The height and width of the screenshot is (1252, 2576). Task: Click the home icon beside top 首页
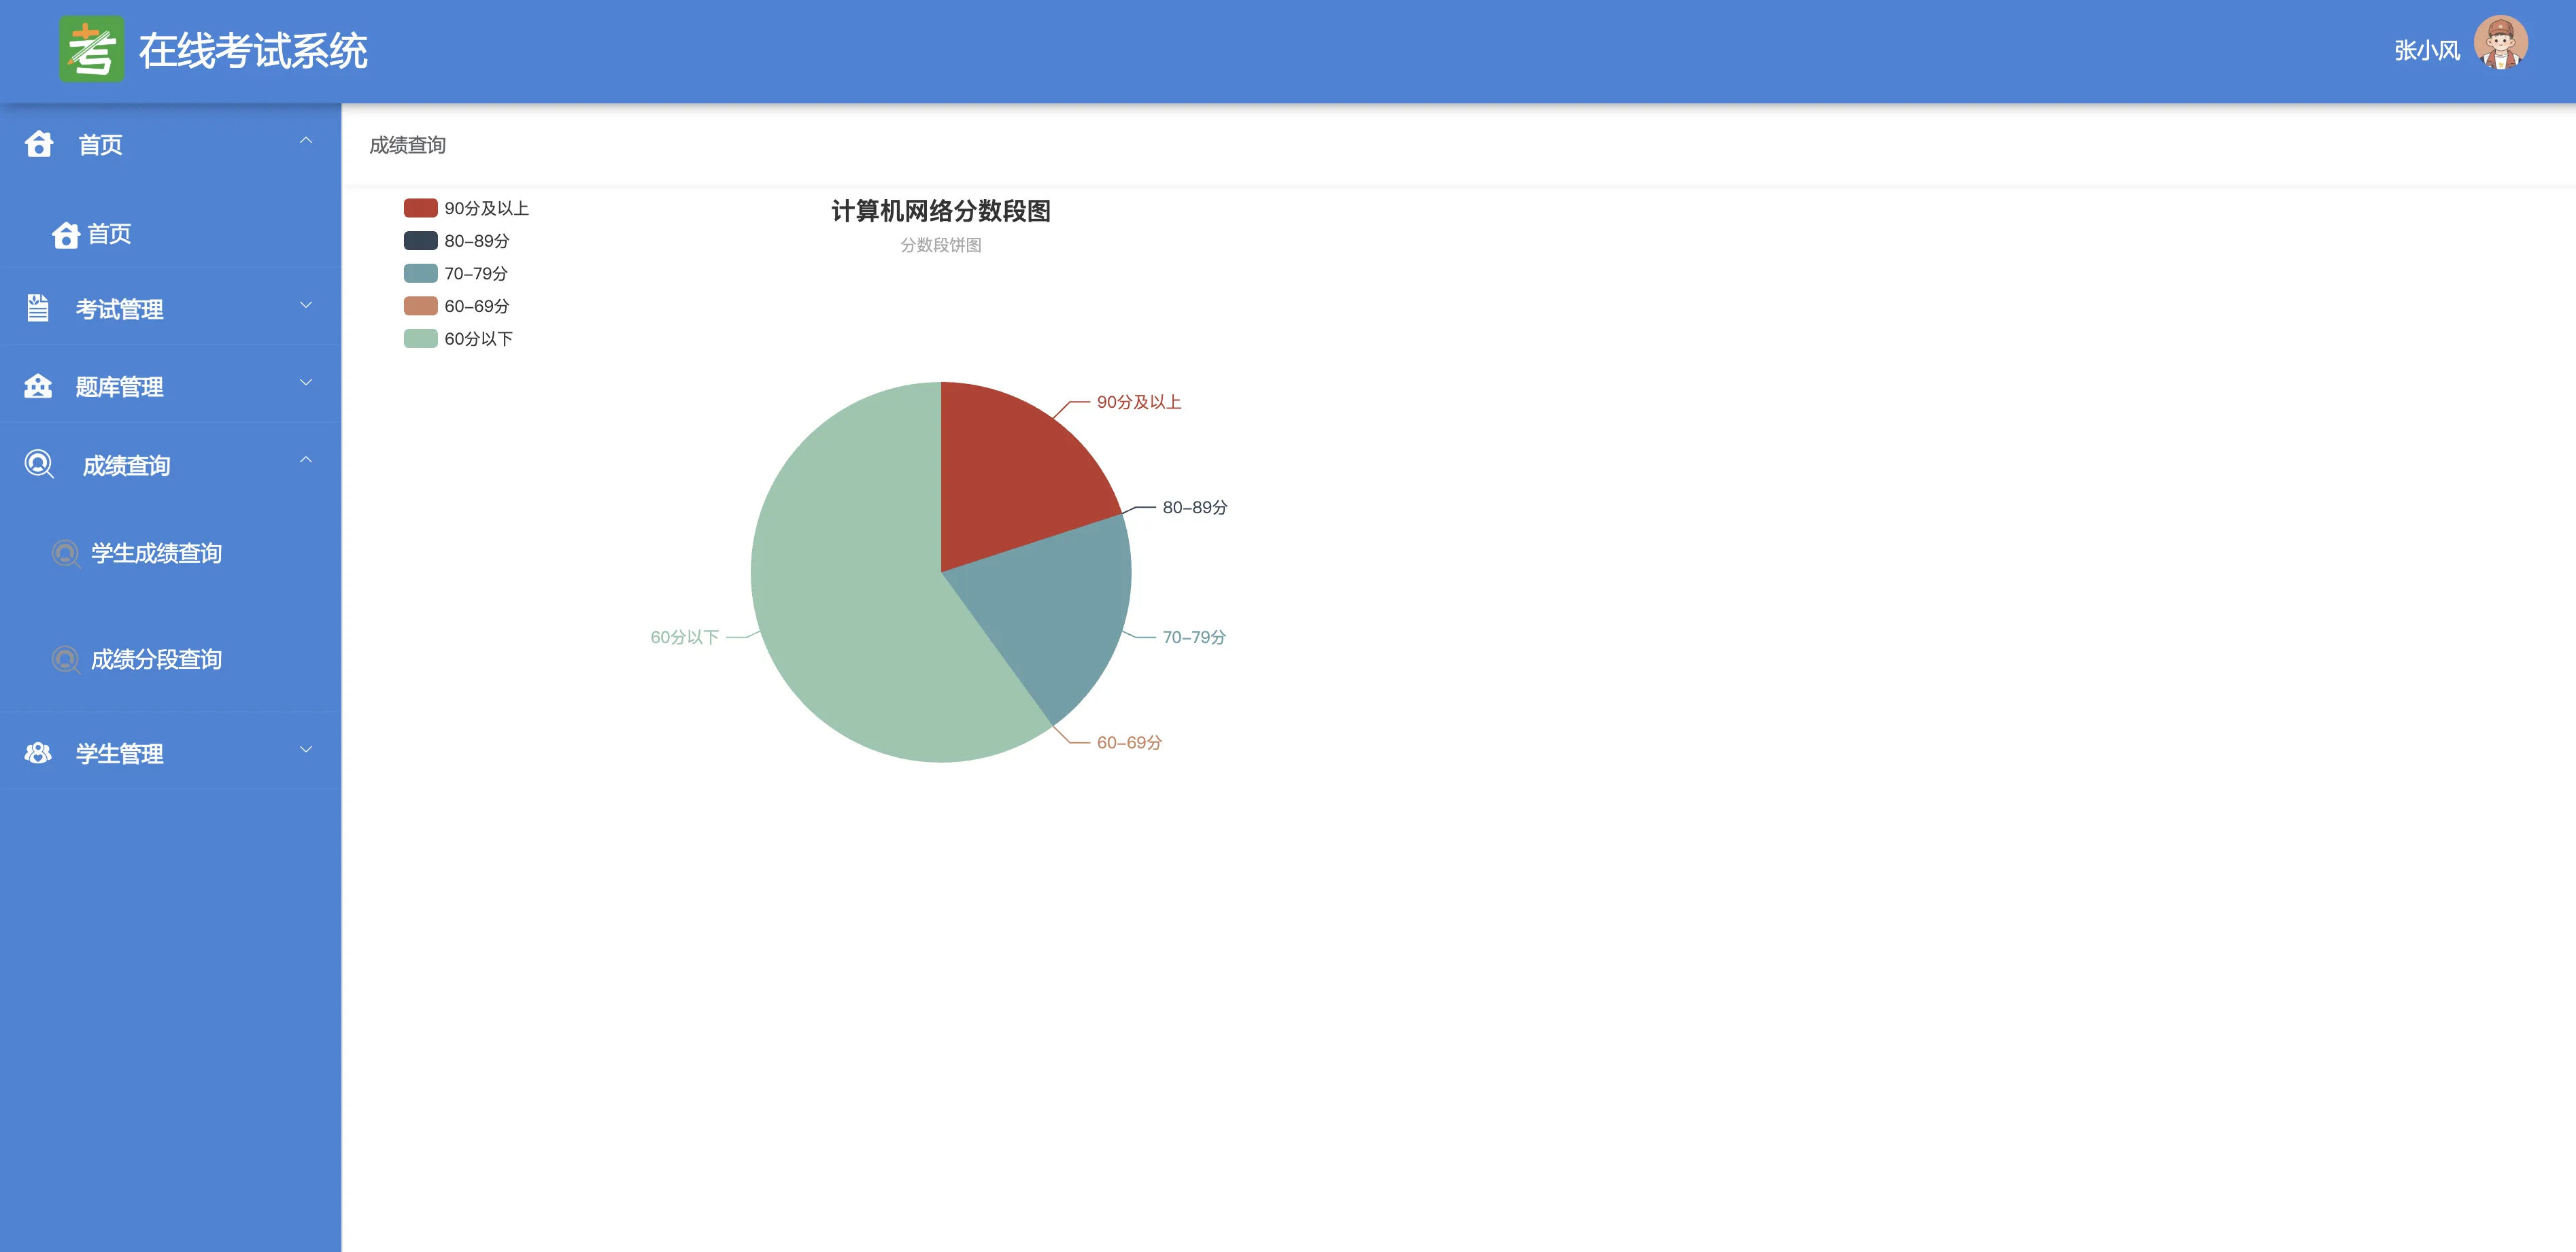pyautogui.click(x=39, y=145)
